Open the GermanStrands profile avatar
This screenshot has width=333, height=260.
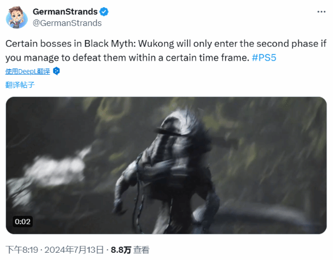click(17, 18)
